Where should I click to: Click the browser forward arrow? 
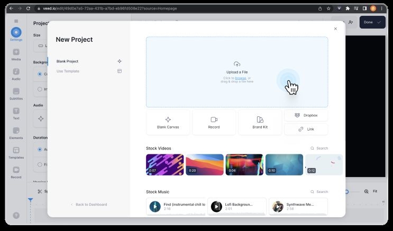(x=20, y=8)
